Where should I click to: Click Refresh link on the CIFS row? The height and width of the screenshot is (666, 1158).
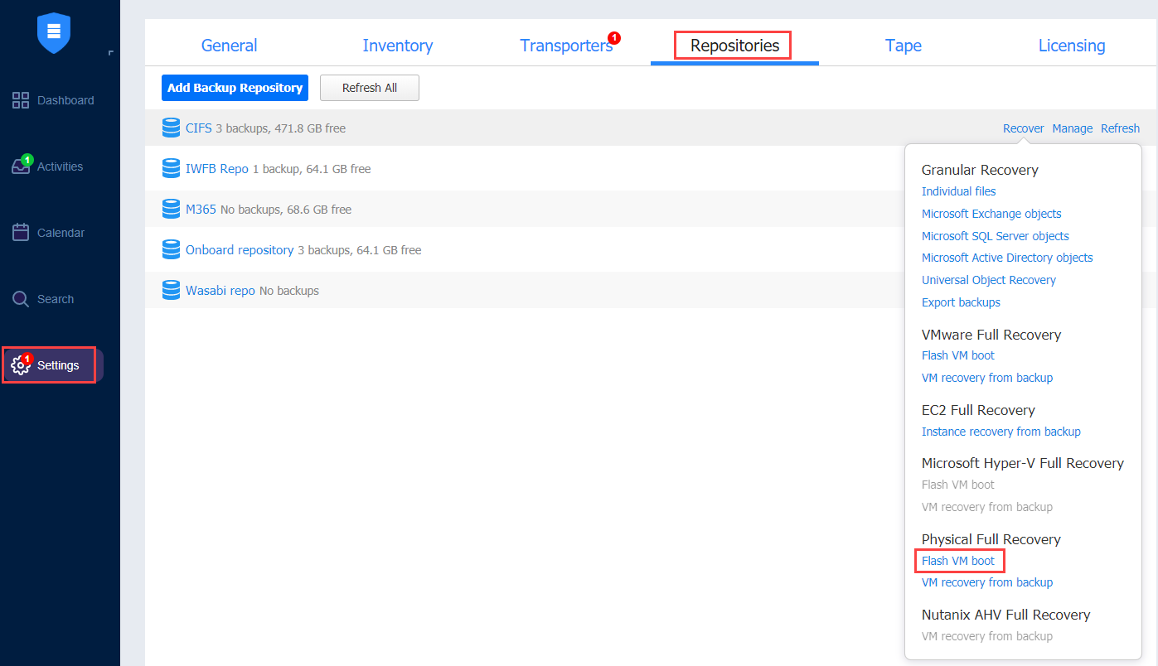point(1120,128)
